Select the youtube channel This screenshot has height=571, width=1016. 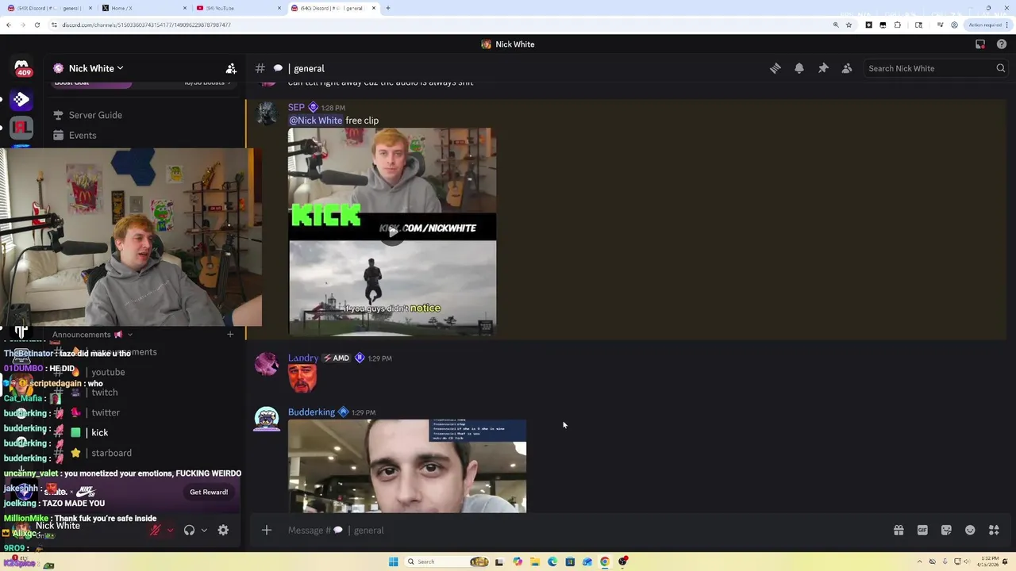[107, 372]
